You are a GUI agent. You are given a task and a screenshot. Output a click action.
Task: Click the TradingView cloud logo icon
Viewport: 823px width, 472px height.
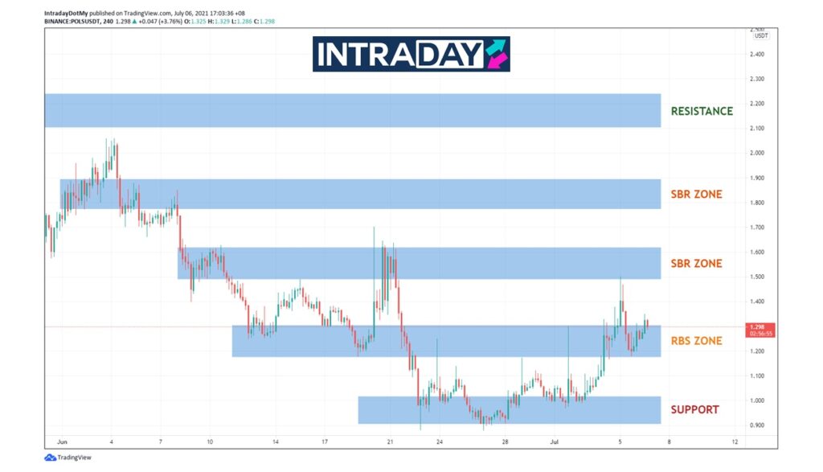pyautogui.click(x=50, y=458)
